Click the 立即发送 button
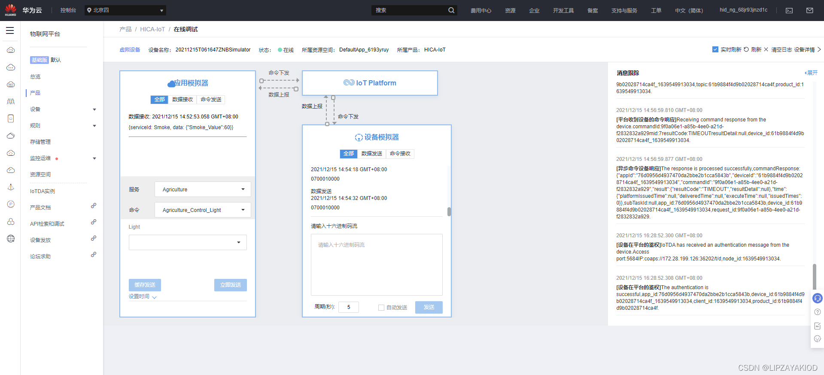824x375 pixels. click(231, 285)
